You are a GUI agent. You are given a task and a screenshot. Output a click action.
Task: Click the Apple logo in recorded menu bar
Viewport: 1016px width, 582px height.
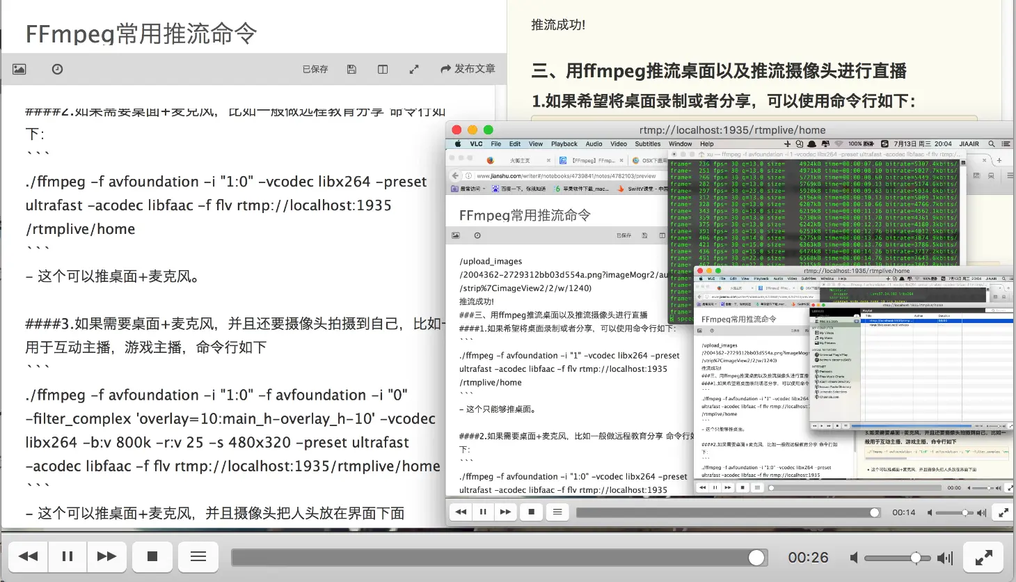pos(458,144)
